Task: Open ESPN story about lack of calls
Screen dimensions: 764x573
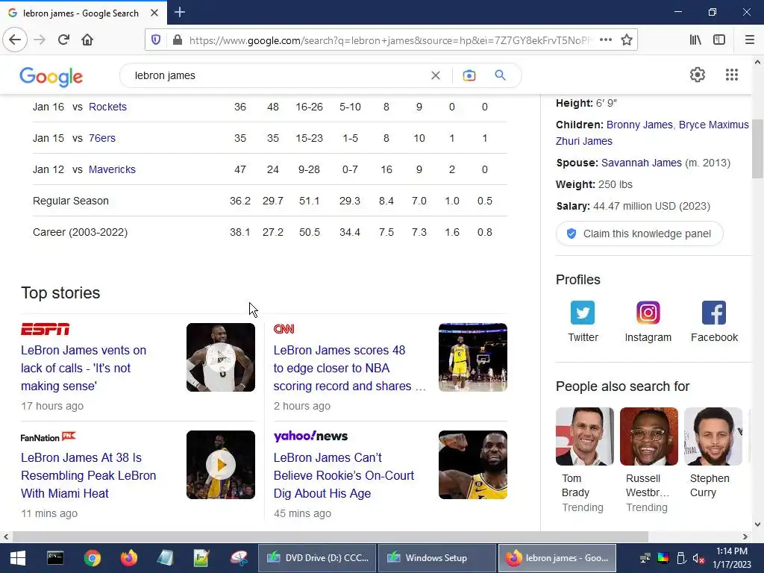Action: (84, 368)
